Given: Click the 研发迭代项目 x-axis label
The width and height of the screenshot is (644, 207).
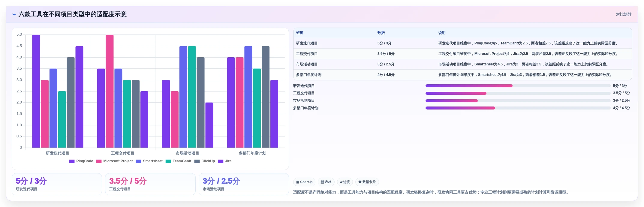Looking at the screenshot, I should pyautogui.click(x=58, y=153).
